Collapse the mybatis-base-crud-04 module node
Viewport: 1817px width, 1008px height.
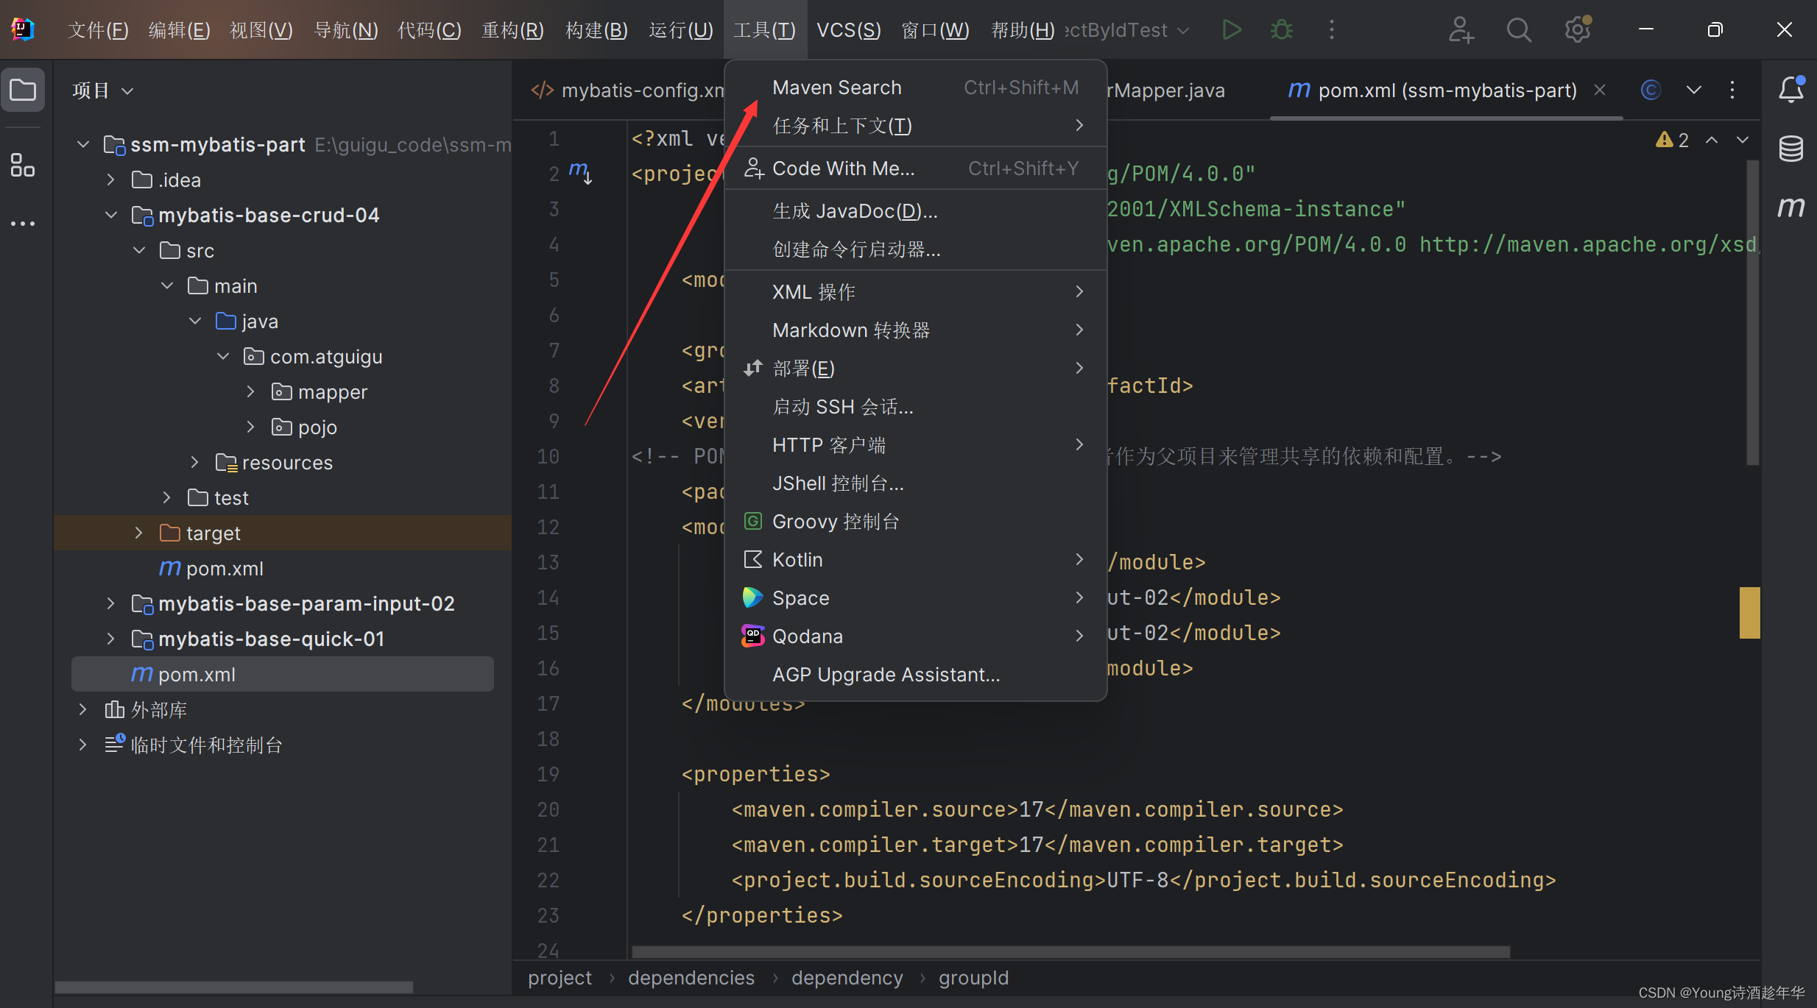(111, 215)
